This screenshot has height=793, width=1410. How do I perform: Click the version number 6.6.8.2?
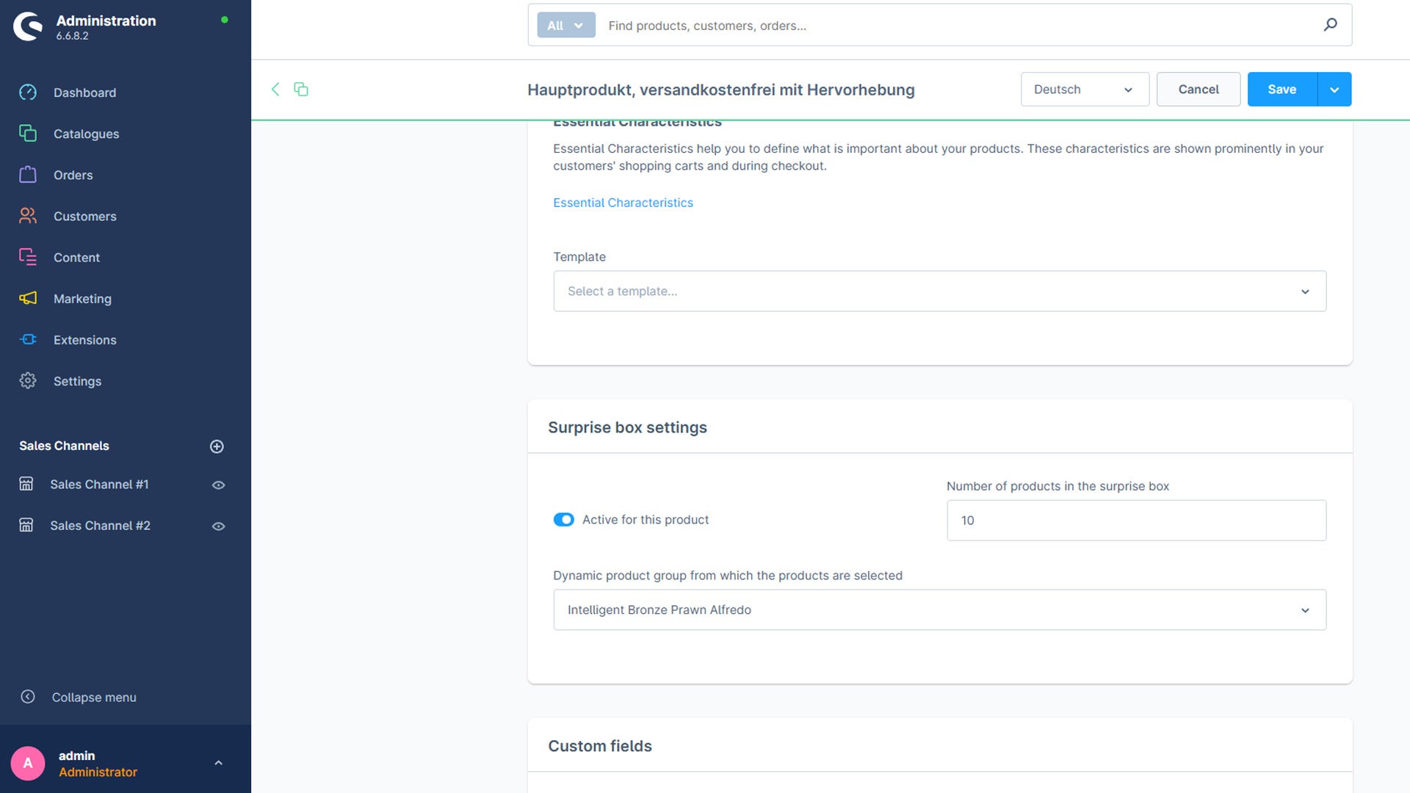72,36
